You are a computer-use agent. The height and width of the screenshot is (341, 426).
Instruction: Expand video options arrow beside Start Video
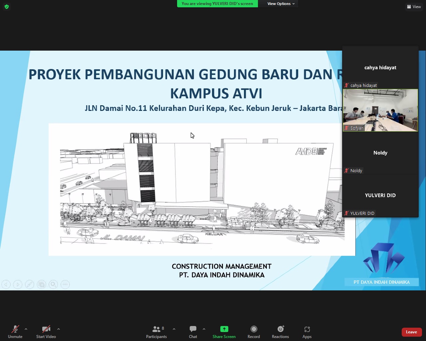click(x=59, y=329)
